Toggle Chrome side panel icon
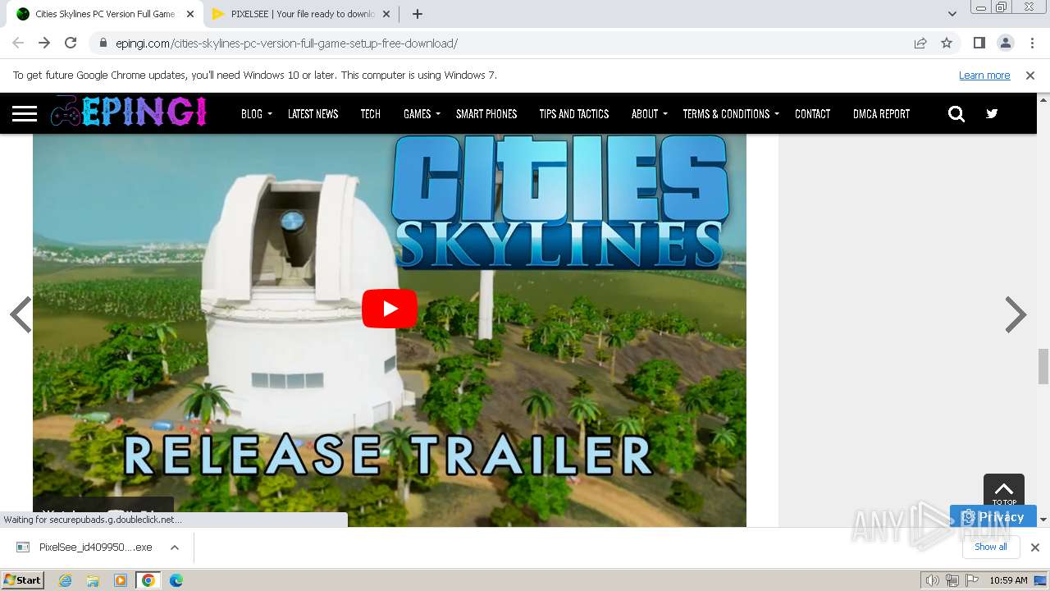Image resolution: width=1050 pixels, height=591 pixels. [x=979, y=44]
